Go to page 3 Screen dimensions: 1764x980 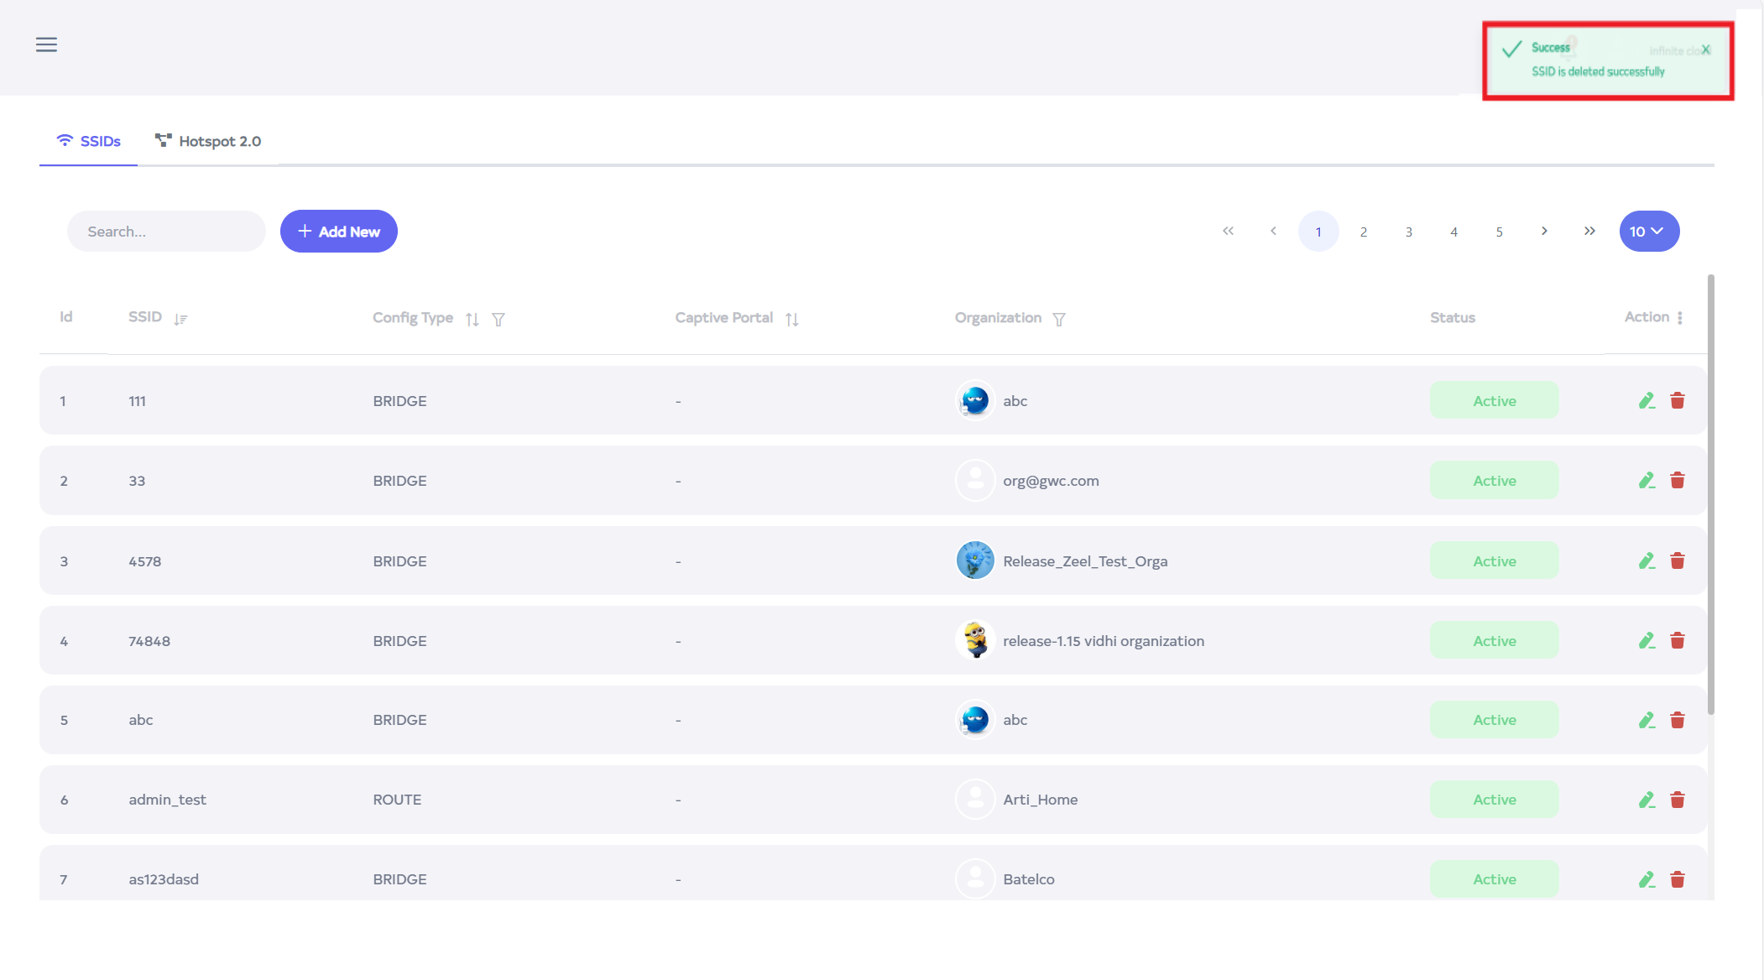click(x=1408, y=232)
